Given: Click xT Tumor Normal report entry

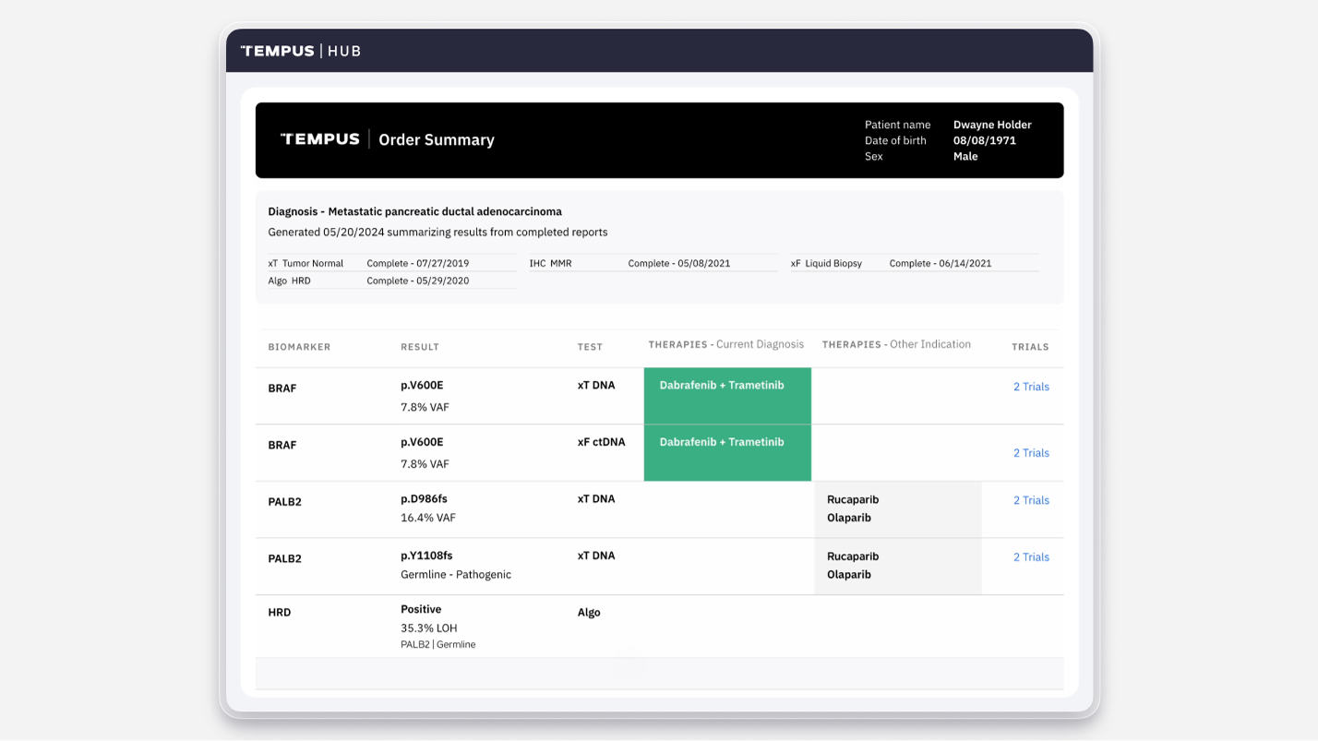Looking at the screenshot, I should pos(306,263).
